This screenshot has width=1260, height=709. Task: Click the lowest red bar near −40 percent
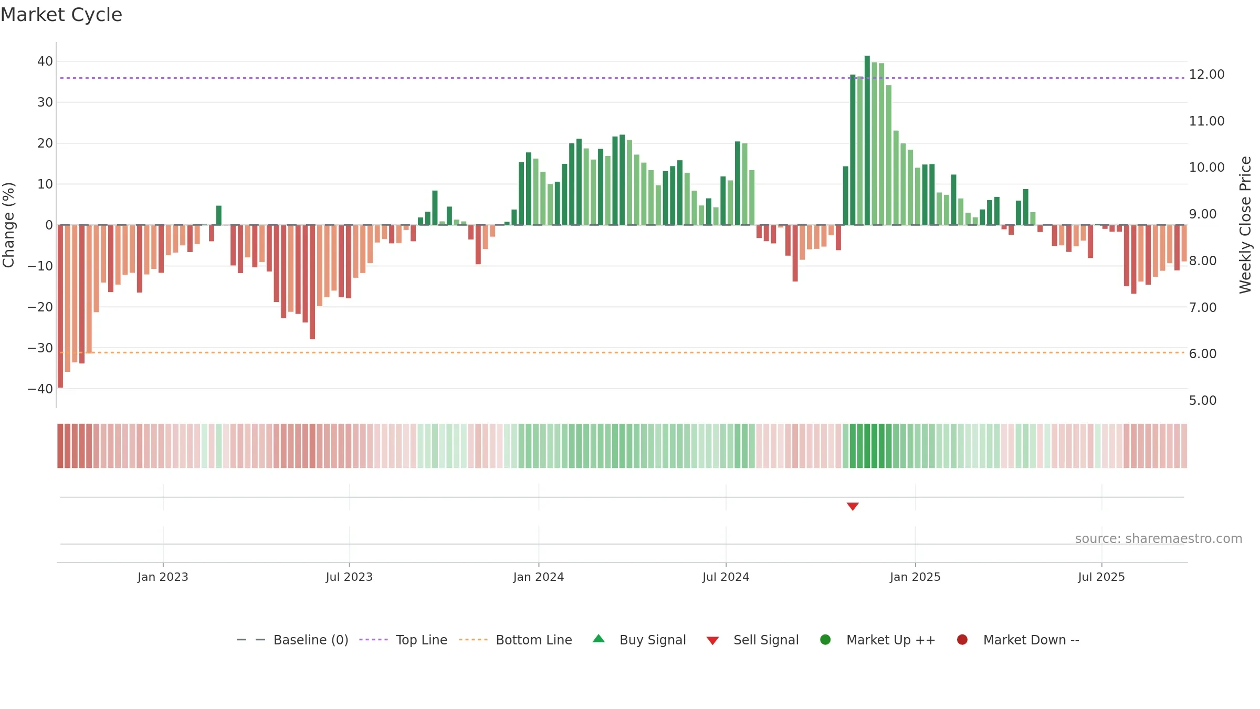pos(60,306)
